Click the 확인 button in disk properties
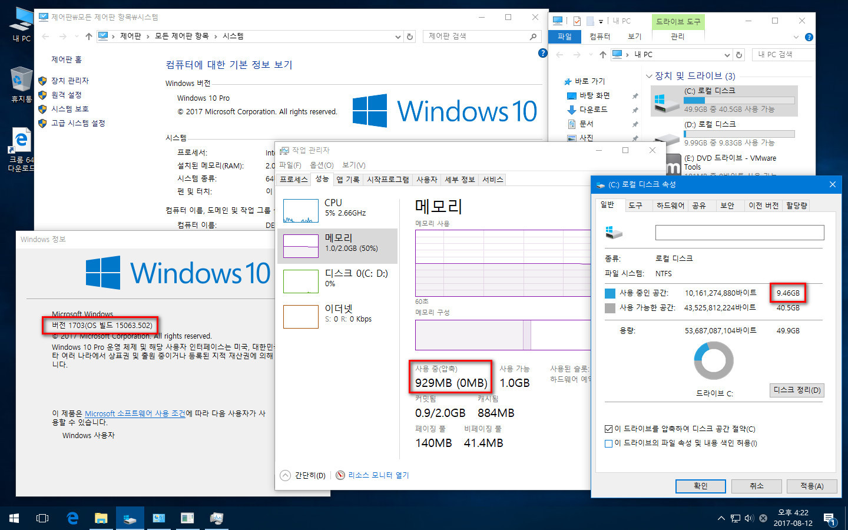Image resolution: width=848 pixels, height=530 pixels. point(700,486)
